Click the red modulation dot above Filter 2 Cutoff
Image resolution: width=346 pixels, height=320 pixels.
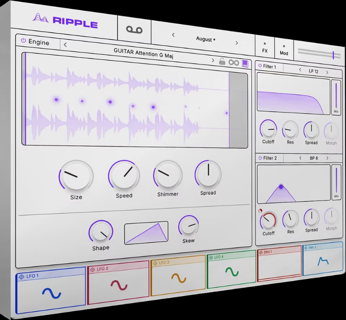[260, 211]
